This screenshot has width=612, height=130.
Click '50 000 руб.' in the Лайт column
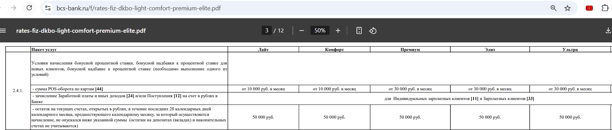click(263, 117)
